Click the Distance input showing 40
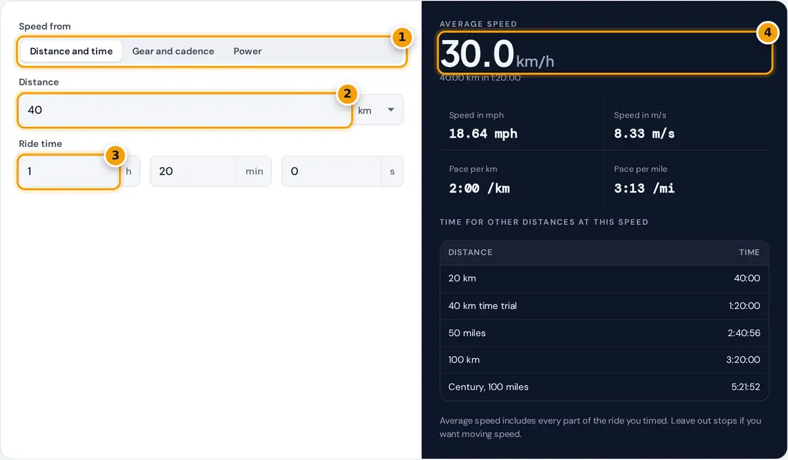The height and width of the screenshot is (460, 788). [x=185, y=110]
